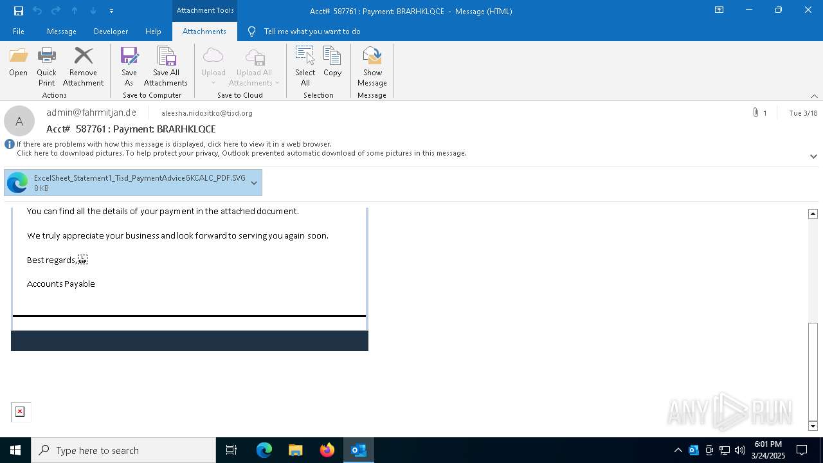Open the File menu

(x=19, y=32)
